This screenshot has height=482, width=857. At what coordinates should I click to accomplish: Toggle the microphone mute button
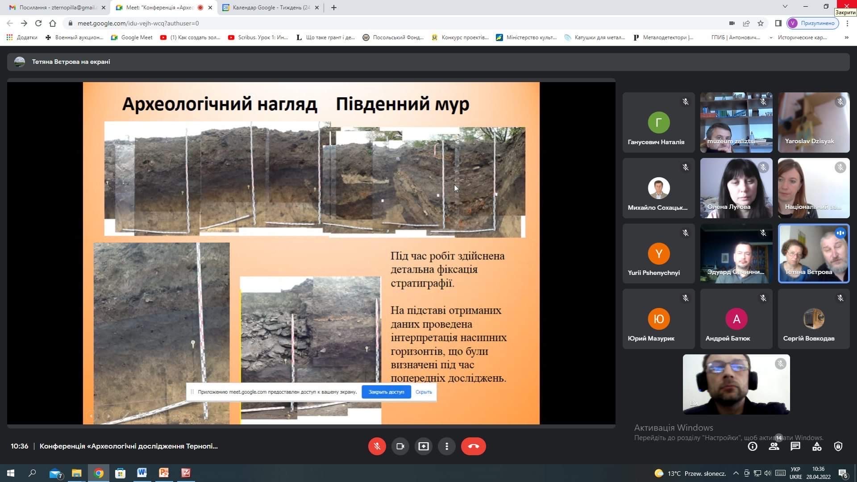[x=377, y=446]
